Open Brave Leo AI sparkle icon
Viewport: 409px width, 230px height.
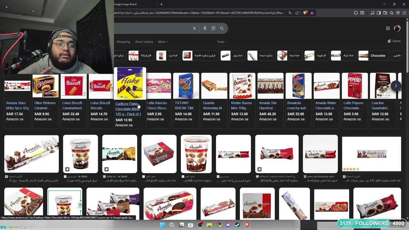[x=391, y=13]
